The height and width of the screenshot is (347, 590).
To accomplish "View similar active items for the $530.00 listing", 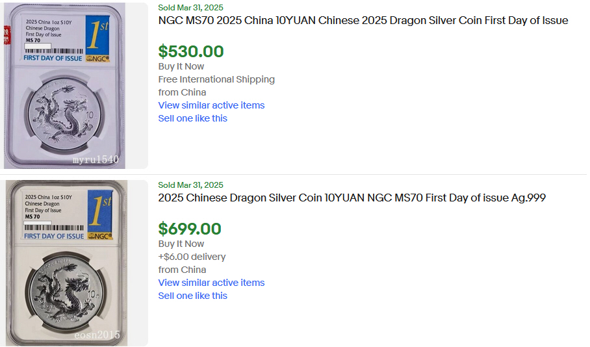I will pyautogui.click(x=211, y=105).
